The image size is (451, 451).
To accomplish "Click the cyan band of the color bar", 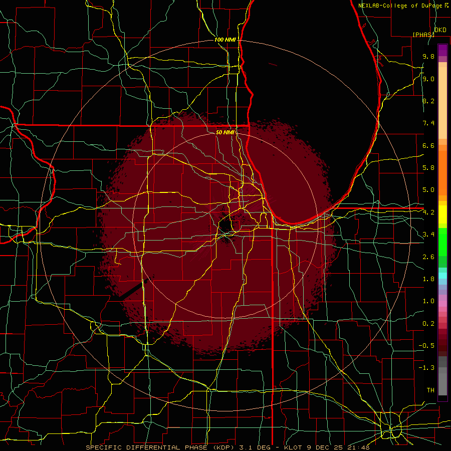I will [442, 276].
